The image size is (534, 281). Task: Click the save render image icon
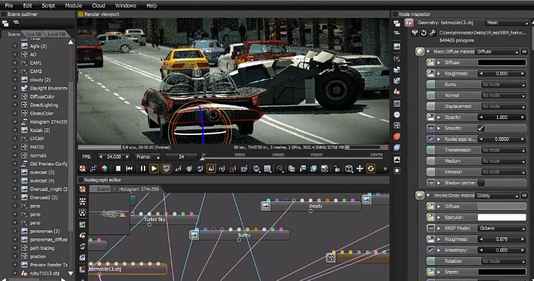click(x=303, y=168)
